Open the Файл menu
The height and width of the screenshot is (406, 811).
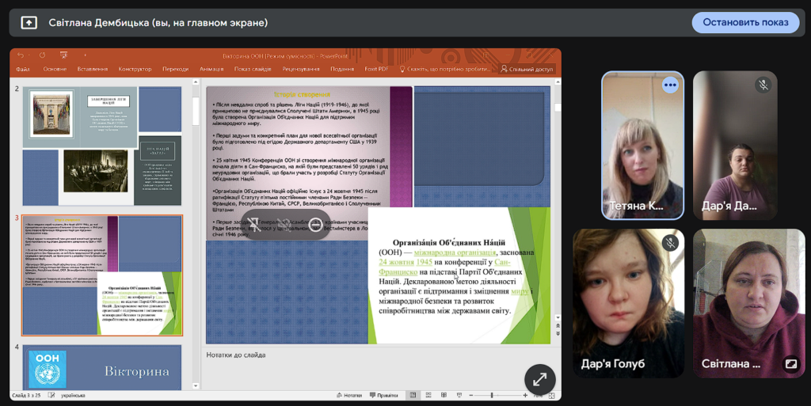(23, 69)
